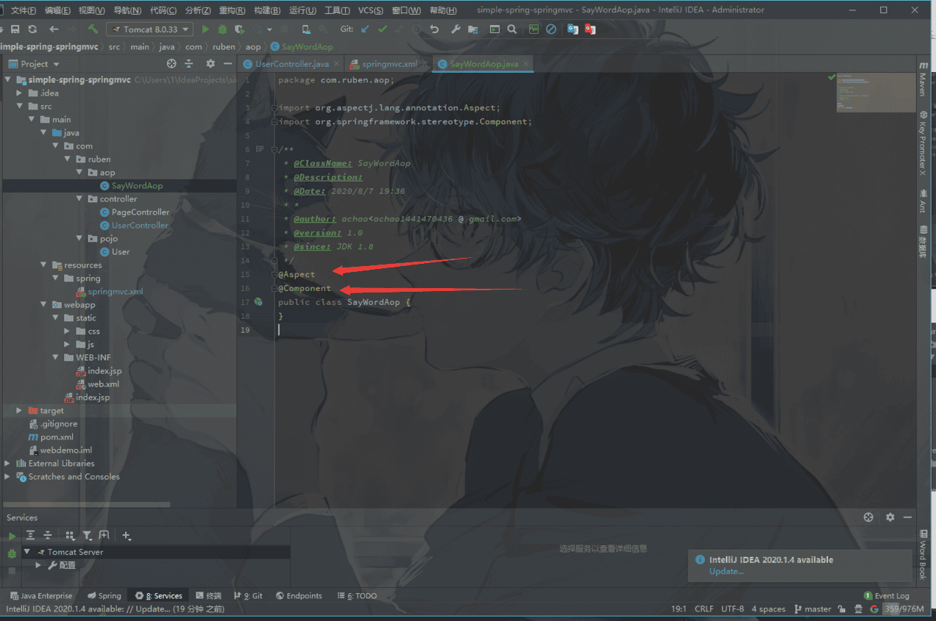The width and height of the screenshot is (936, 621).
Task: Click the Debug bug icon in toolbar
Action: (x=221, y=29)
